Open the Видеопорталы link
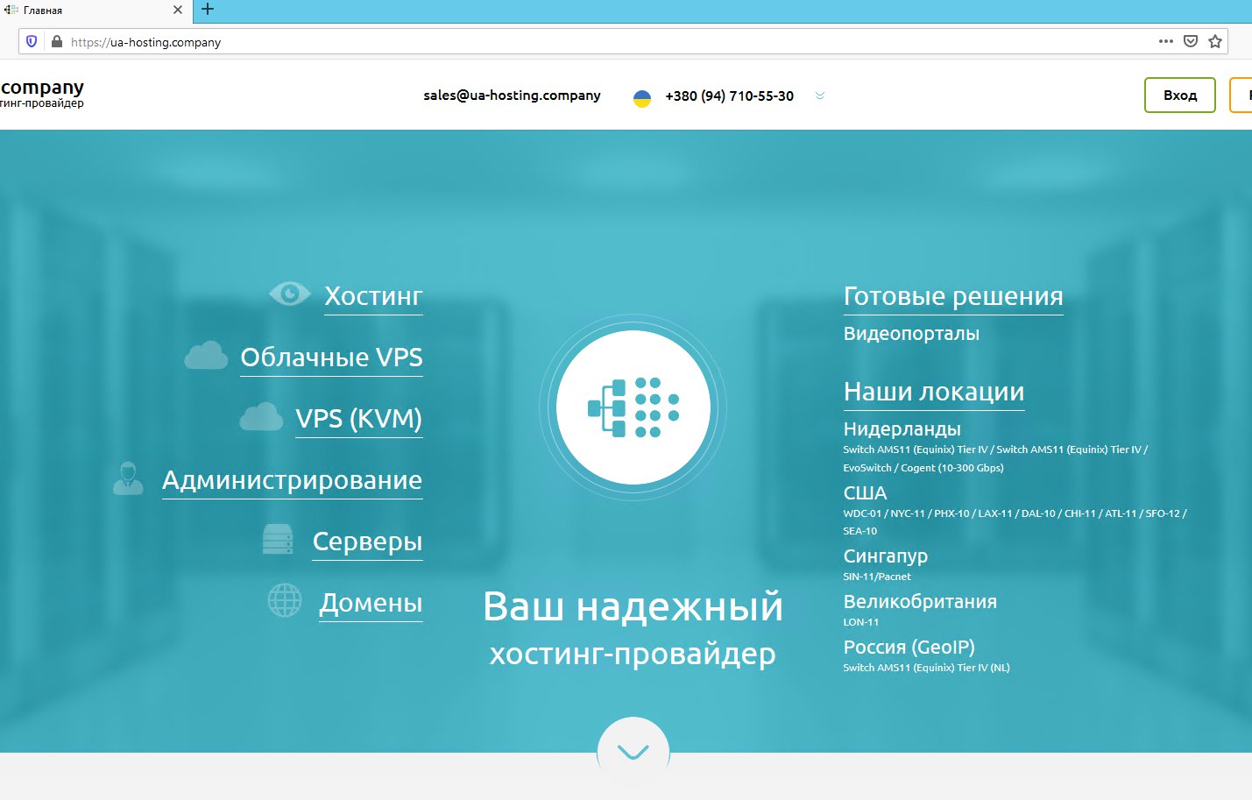Image resolution: width=1252 pixels, height=800 pixels. point(911,334)
